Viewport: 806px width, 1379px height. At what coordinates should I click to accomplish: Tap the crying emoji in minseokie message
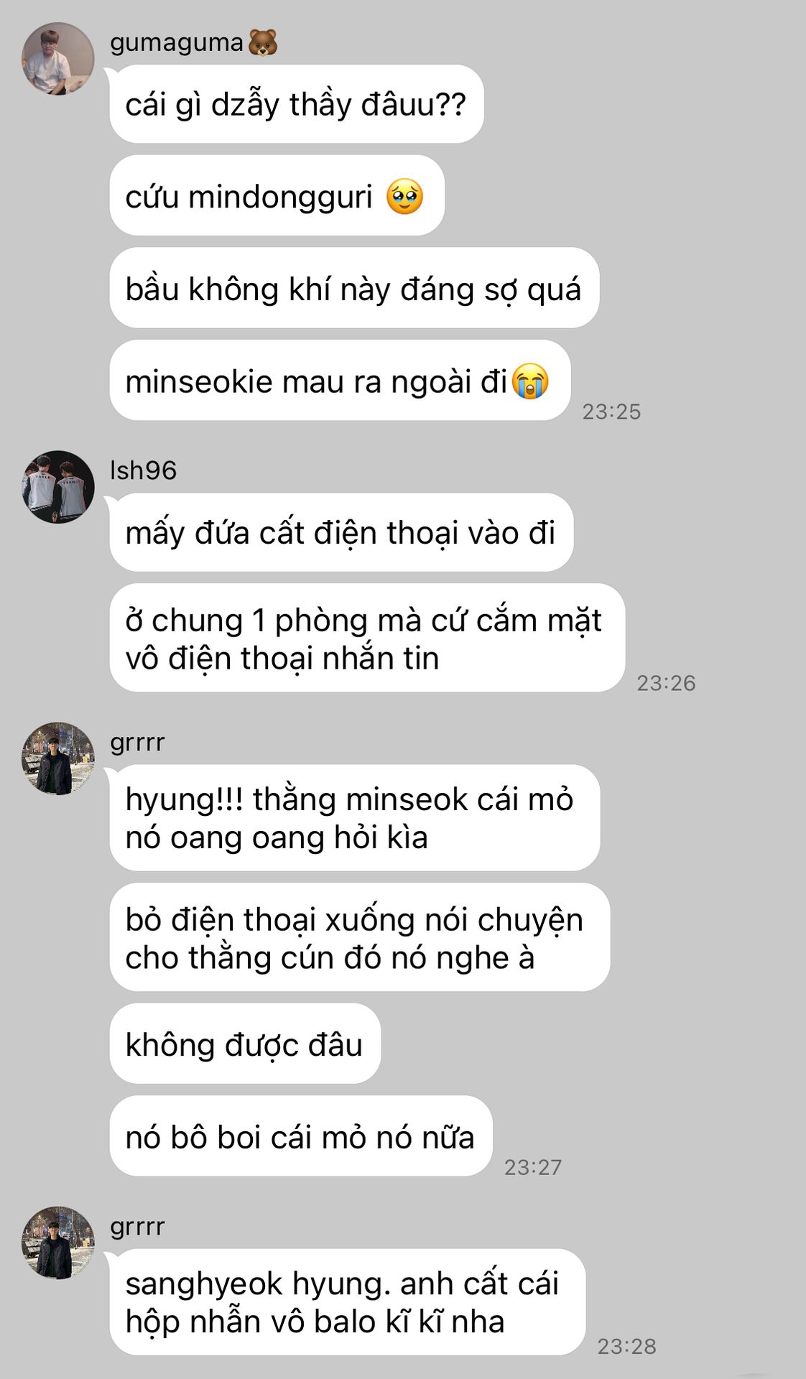click(x=531, y=381)
